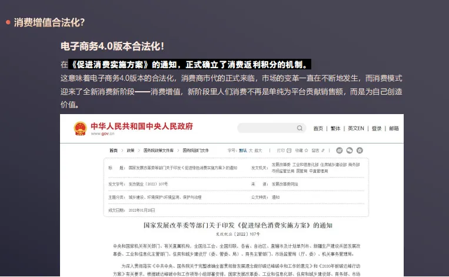
Task: Click the highlighted 促进消费实施方案 sentence
Action: (189, 65)
